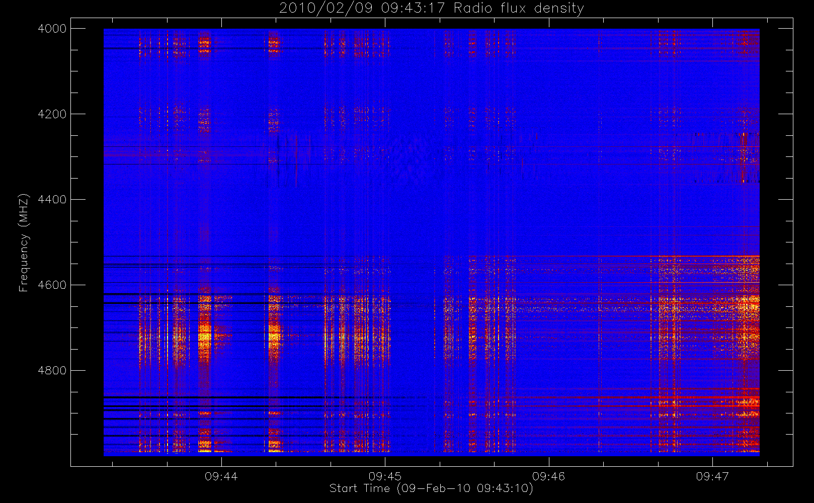Select the 4400 frequency tick label
814x503 pixels.
click(52, 200)
